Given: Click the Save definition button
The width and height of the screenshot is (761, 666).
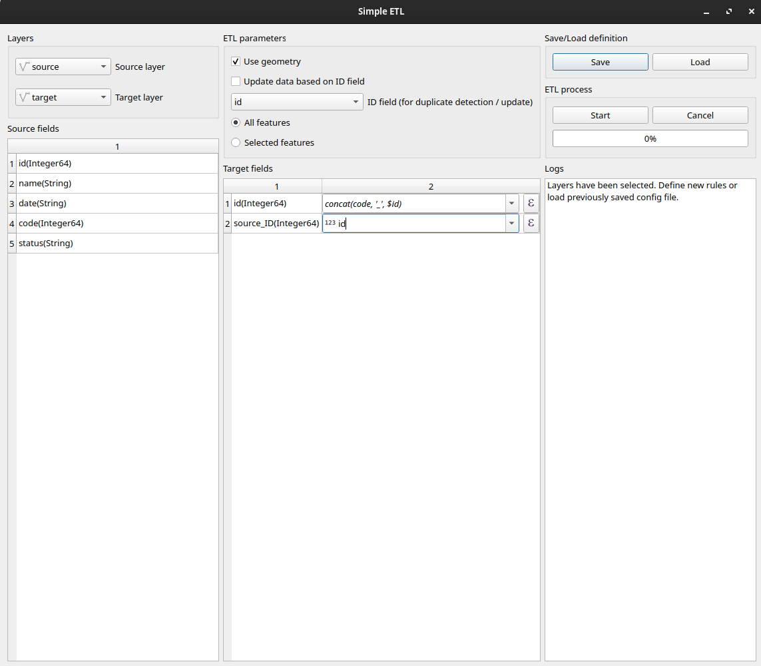Looking at the screenshot, I should tap(600, 62).
